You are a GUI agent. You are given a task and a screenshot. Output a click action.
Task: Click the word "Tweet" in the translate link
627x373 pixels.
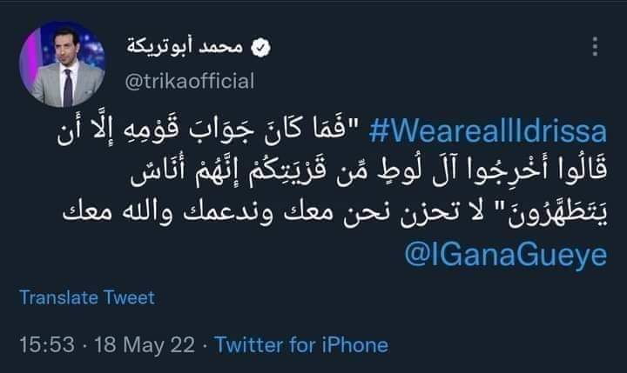click(x=129, y=297)
